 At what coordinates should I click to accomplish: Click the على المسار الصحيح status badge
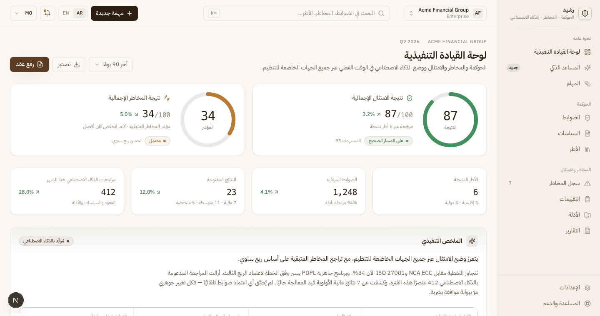(x=388, y=141)
